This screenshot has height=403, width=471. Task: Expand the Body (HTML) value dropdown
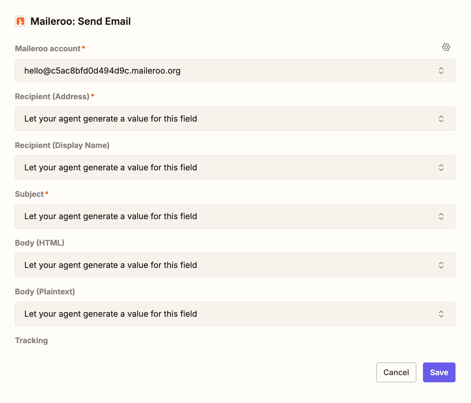pos(221,265)
